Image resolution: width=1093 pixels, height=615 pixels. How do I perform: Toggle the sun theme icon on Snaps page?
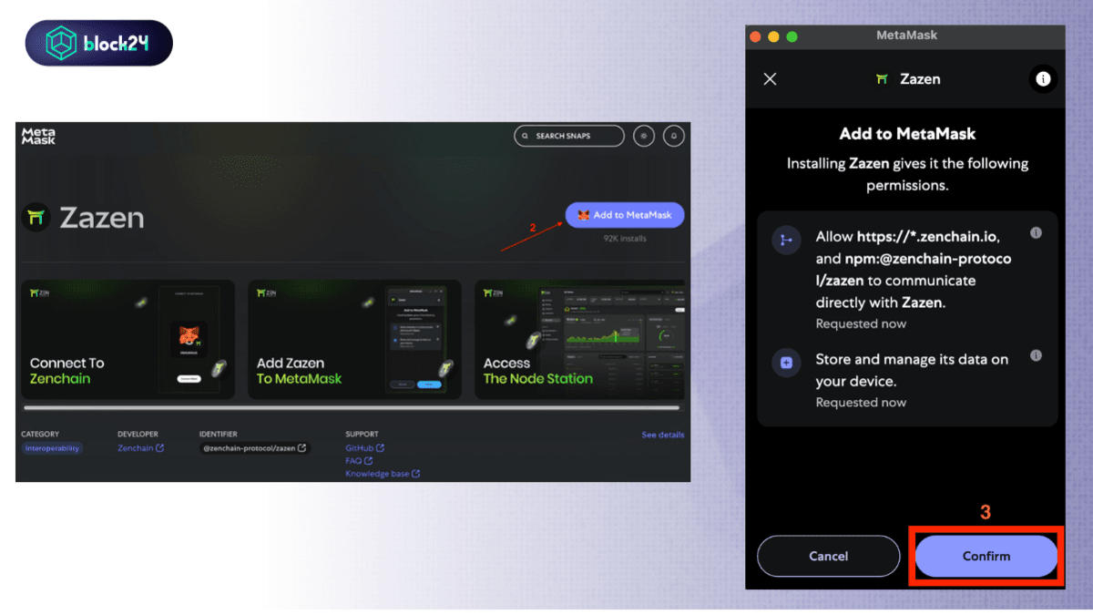[644, 136]
